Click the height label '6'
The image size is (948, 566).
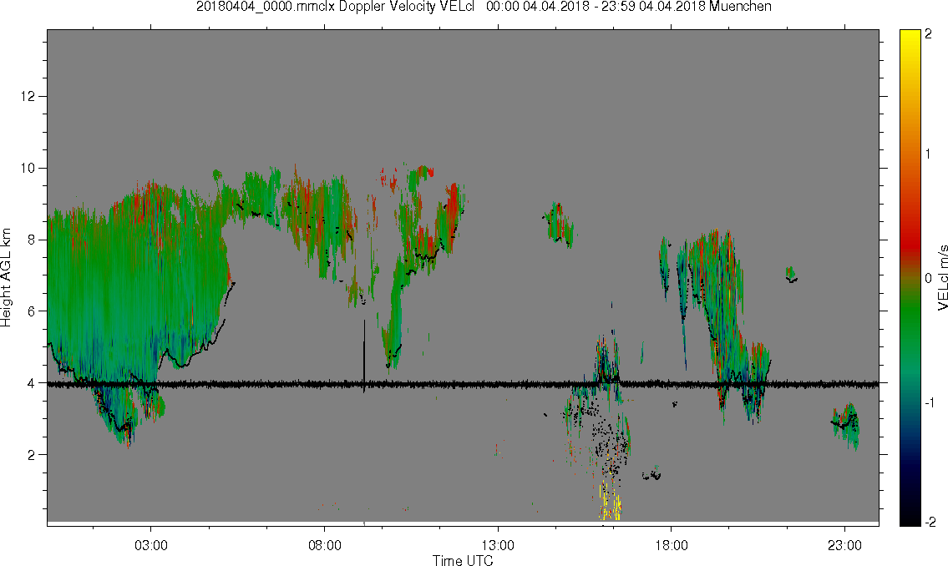point(31,311)
